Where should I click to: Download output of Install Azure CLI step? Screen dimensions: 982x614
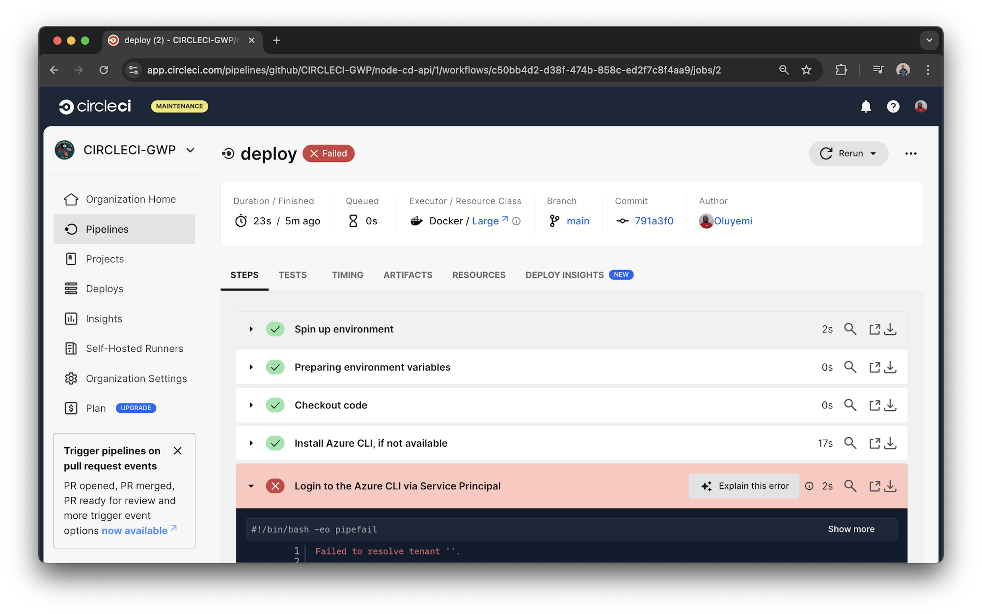(891, 443)
